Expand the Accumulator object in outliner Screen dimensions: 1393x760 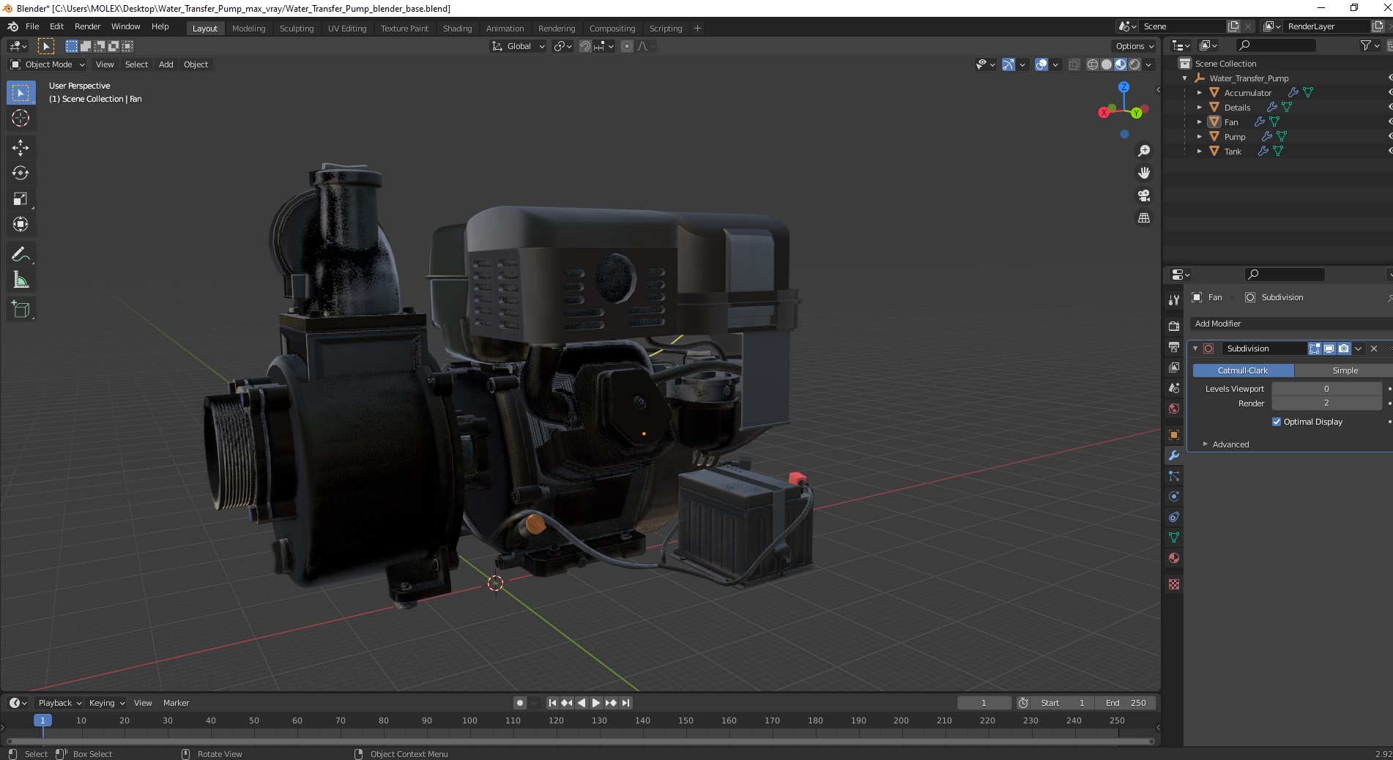coord(1199,93)
